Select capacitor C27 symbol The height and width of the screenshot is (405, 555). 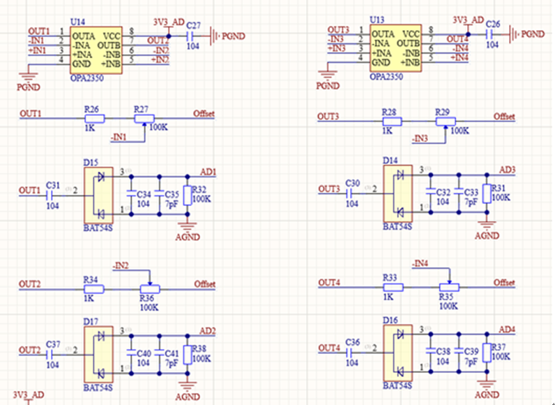coord(190,36)
